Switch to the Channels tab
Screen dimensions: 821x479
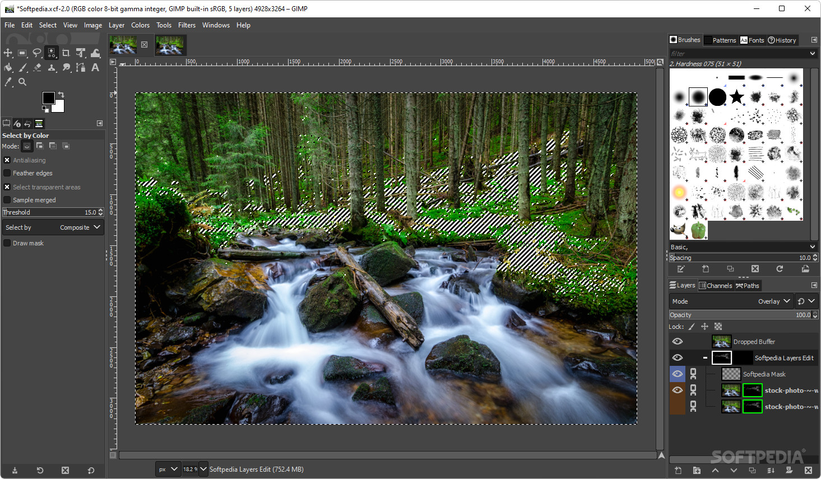(x=716, y=286)
